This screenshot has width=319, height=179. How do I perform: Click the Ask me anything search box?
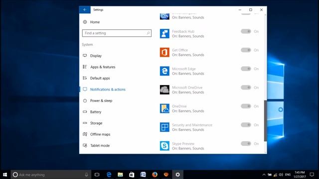[x=51, y=175]
